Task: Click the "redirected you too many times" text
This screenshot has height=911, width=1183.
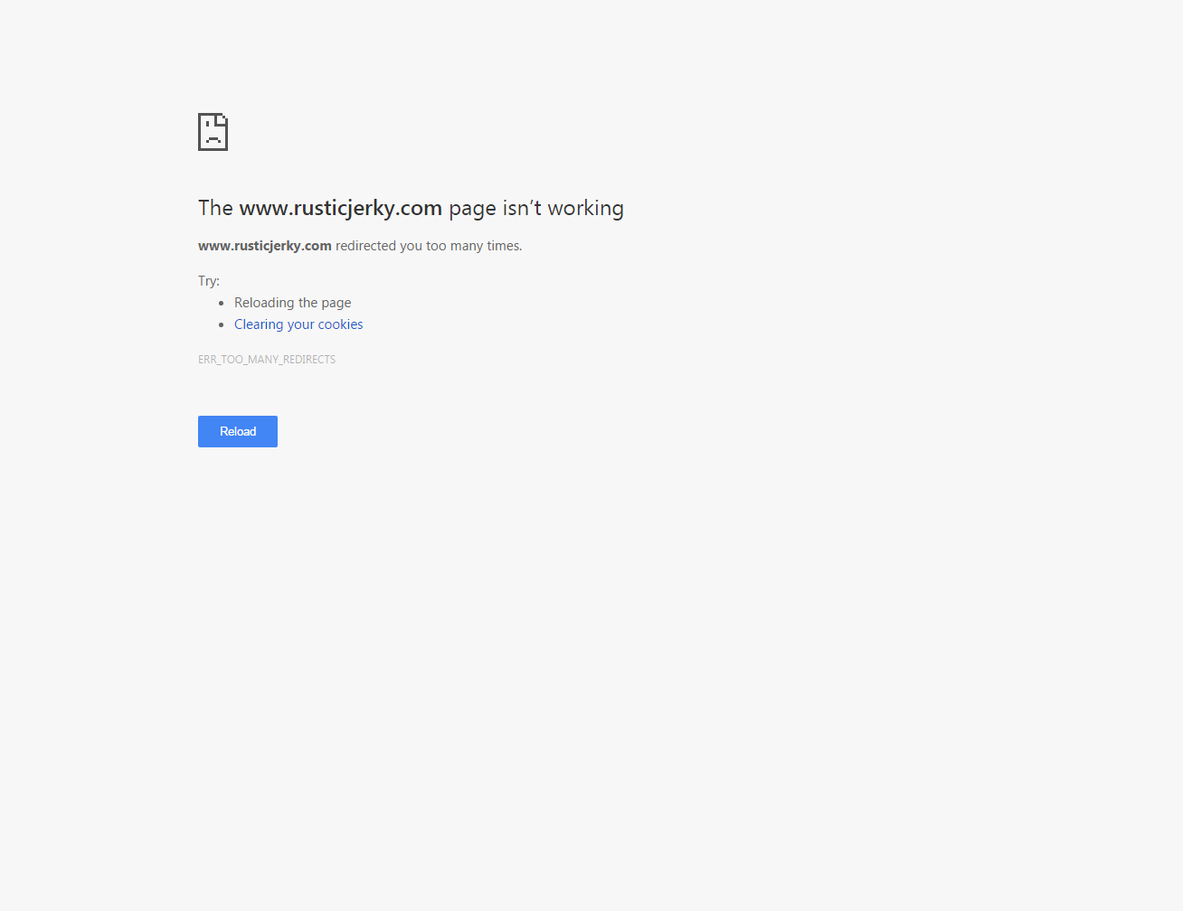Action: click(429, 246)
